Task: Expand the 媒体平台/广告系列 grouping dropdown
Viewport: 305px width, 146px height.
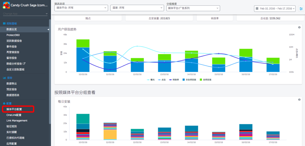Action: [193, 8]
